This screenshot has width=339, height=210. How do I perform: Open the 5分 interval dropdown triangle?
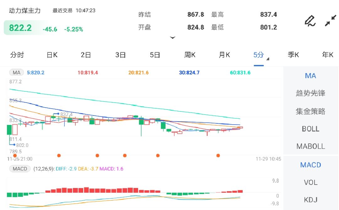tap(268, 59)
